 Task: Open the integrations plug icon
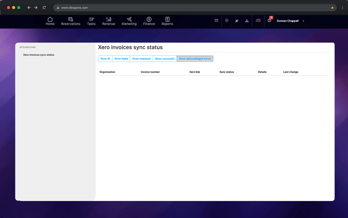pyautogui.click(x=237, y=21)
